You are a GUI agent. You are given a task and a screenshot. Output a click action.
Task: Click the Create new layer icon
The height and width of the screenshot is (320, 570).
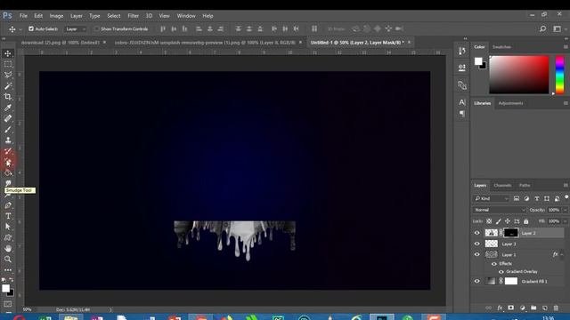point(544,308)
